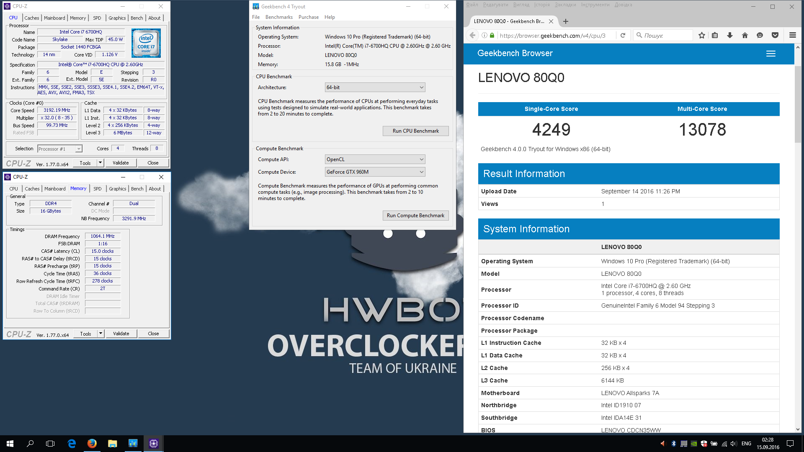The width and height of the screenshot is (804, 452).
Task: Open Processor #1 selection dropdown in CPU-Z
Action: [60, 149]
